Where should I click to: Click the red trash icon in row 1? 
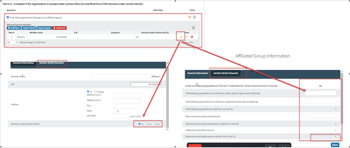tap(192, 37)
